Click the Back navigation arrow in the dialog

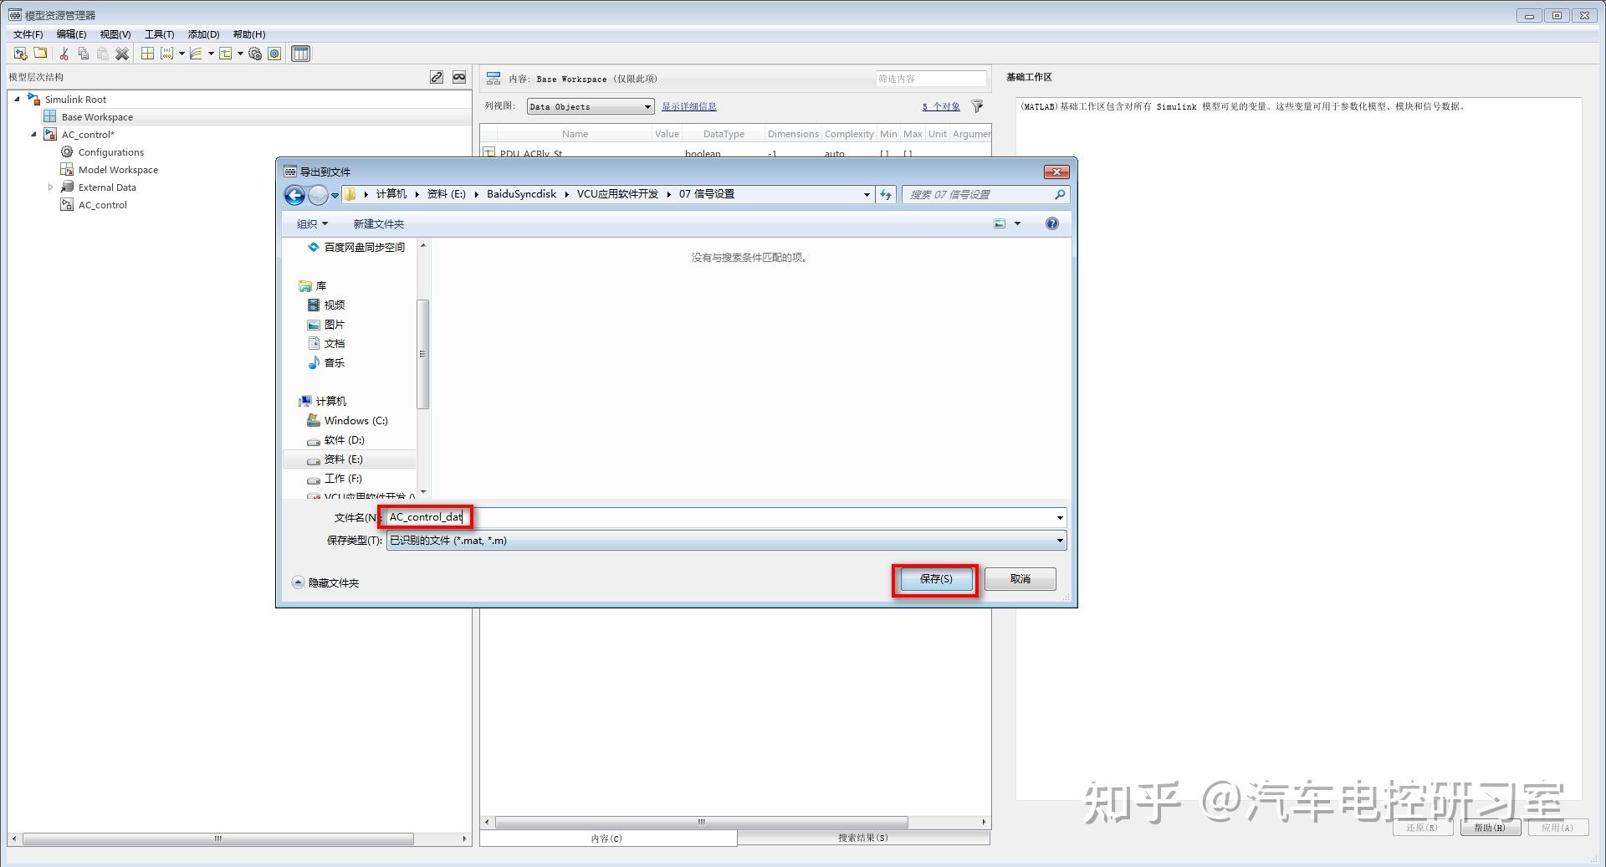294,195
